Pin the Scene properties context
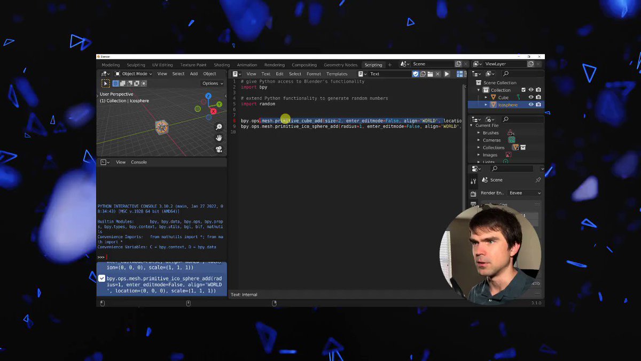 (x=538, y=180)
